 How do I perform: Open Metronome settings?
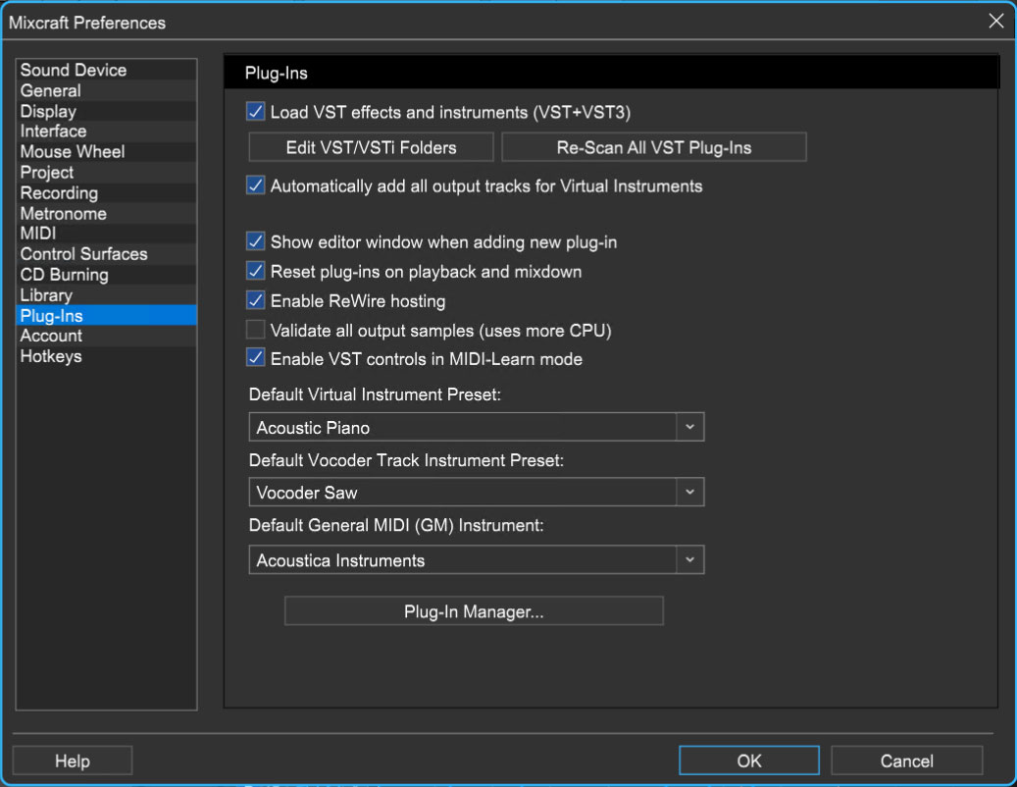coord(106,214)
